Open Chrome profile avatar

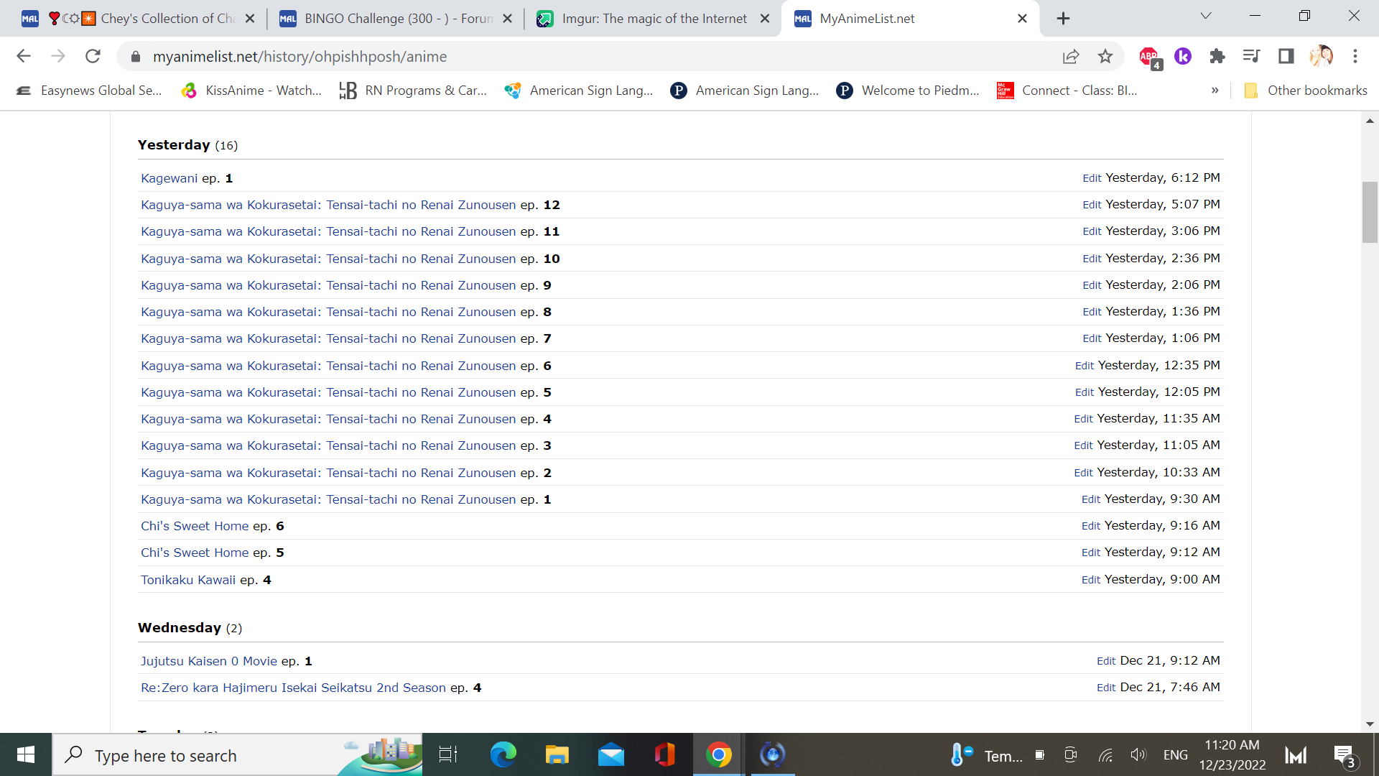[x=1321, y=56]
